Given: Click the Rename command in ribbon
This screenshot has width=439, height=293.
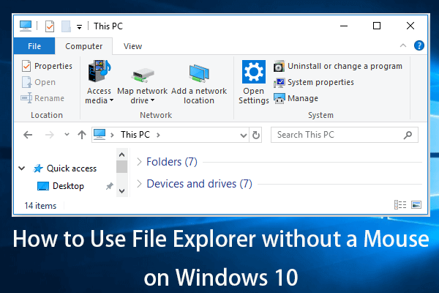Looking at the screenshot, I should coord(42,98).
